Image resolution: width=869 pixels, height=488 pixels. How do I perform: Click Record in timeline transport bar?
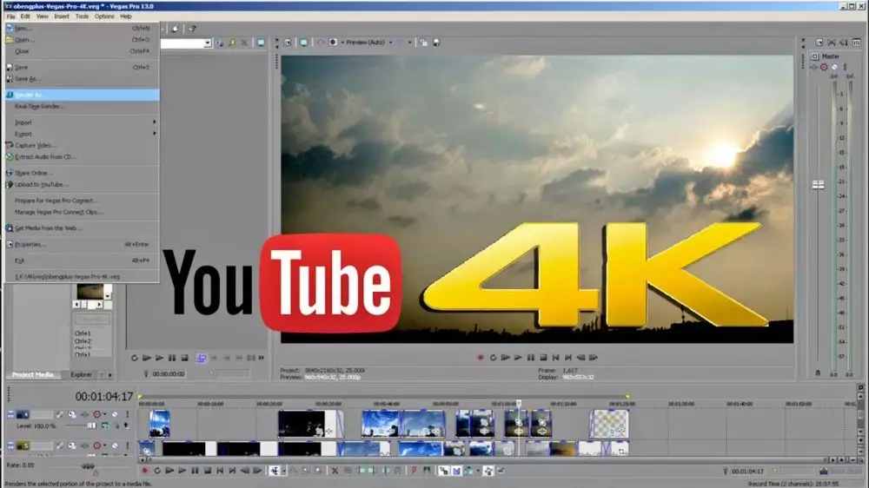point(144,471)
